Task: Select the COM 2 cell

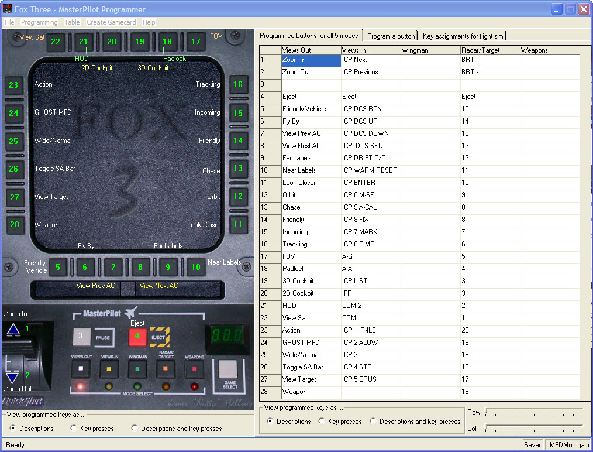Action: [371, 306]
